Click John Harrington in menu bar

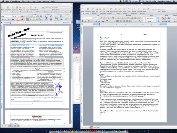(x=165, y=1)
